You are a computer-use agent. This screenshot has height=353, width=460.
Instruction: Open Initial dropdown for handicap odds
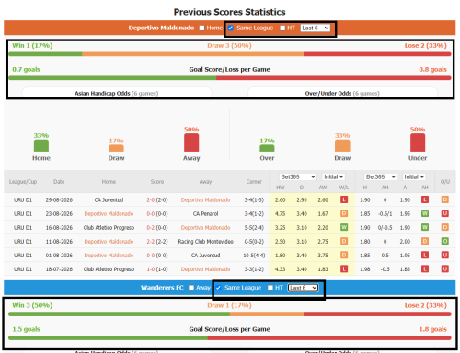(414, 176)
